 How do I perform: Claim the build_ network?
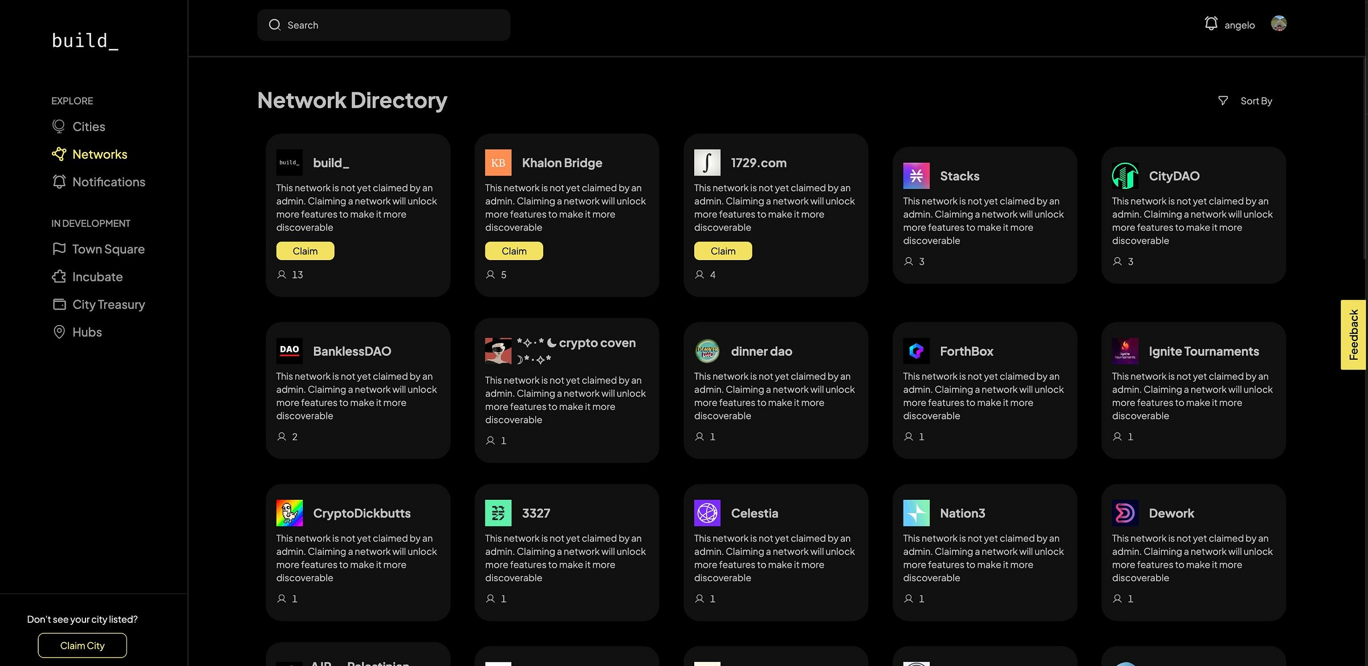point(305,251)
